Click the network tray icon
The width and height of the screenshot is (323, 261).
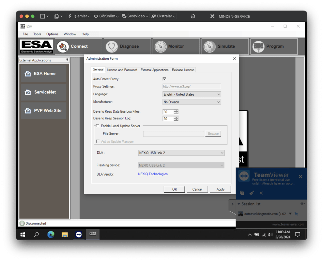click(264, 235)
